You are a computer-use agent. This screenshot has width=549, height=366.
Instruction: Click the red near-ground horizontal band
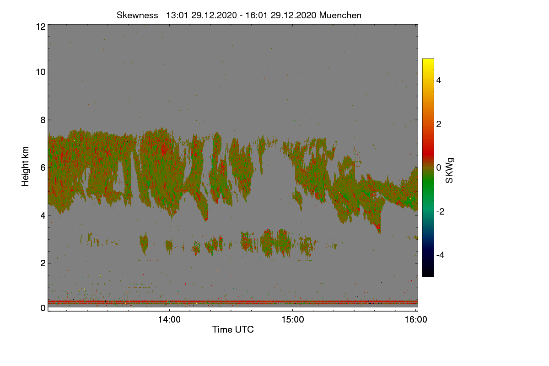click(x=233, y=302)
